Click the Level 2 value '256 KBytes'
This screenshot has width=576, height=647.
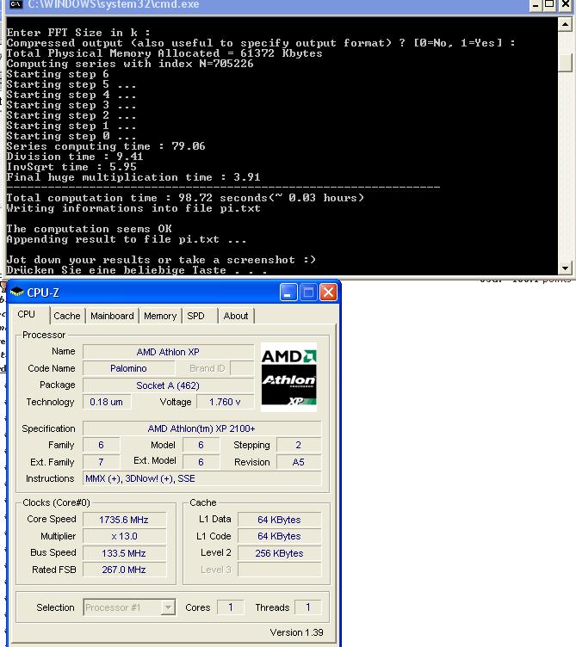(279, 553)
